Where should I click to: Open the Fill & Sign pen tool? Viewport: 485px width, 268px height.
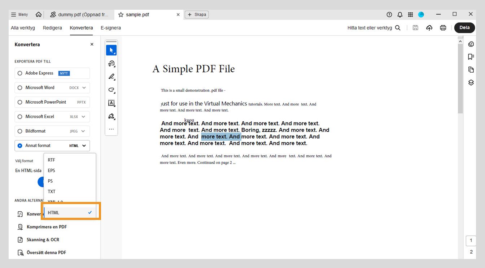tap(111, 116)
